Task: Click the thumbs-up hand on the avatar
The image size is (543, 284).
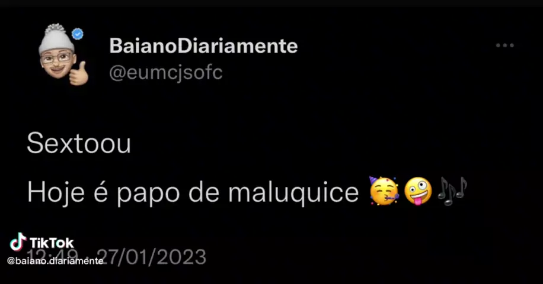Action: [x=79, y=73]
